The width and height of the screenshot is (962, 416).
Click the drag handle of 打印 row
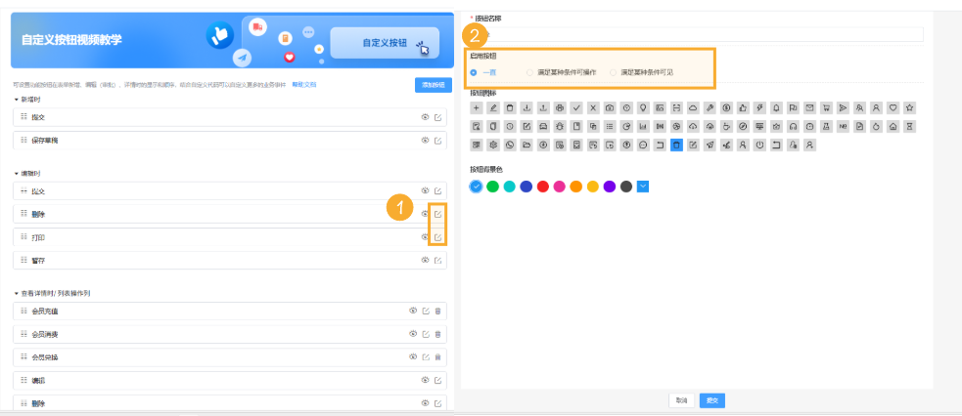click(x=23, y=237)
